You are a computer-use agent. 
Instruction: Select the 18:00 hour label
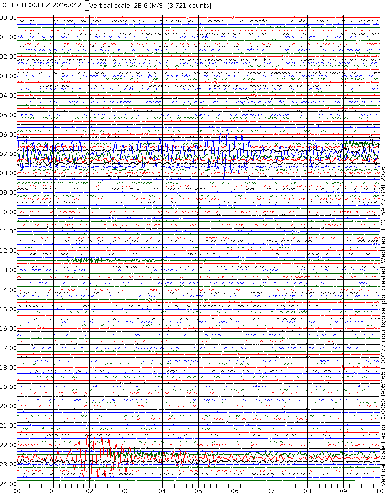coord(9,367)
